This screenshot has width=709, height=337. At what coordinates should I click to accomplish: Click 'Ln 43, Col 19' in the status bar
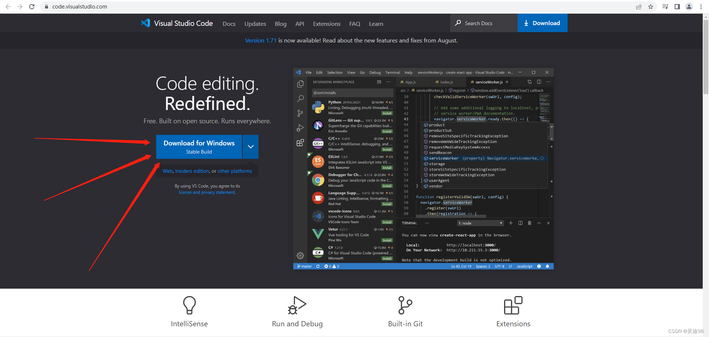pyautogui.click(x=461, y=266)
